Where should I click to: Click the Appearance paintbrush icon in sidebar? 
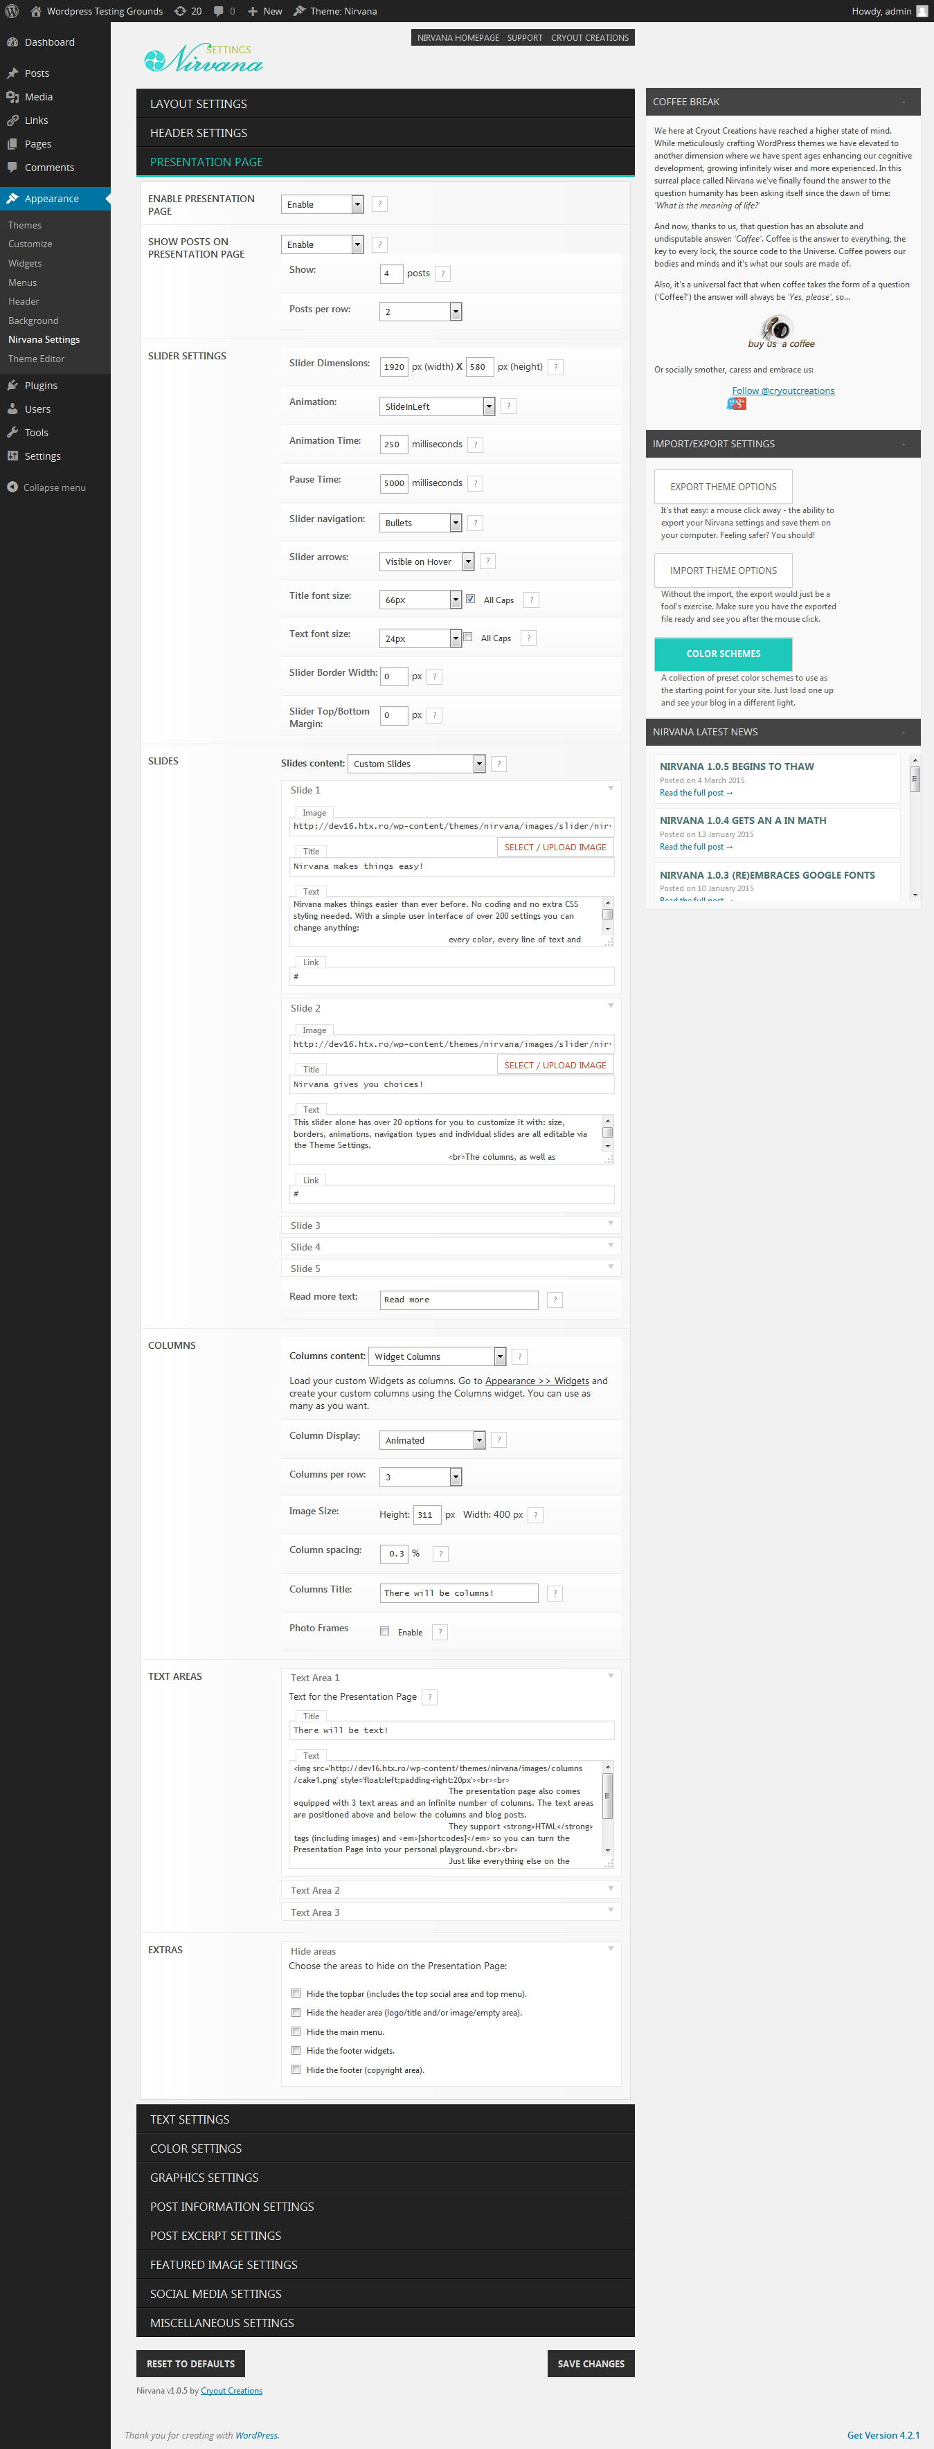[12, 199]
